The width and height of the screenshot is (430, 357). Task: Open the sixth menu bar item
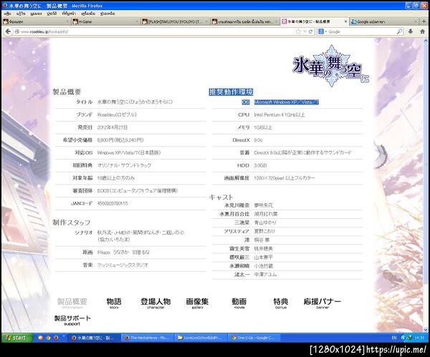(x=88, y=14)
